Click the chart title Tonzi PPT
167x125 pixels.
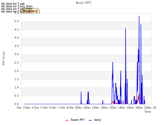point(83,3)
